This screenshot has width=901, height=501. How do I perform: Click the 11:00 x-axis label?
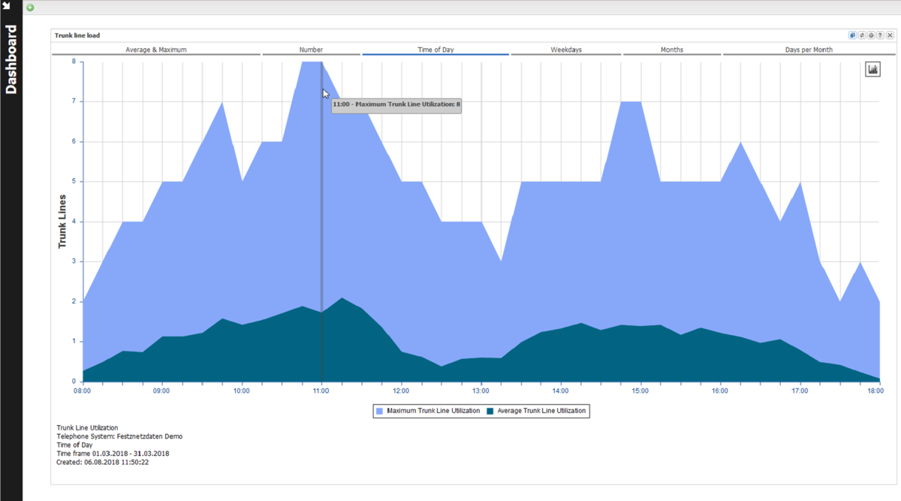(321, 391)
